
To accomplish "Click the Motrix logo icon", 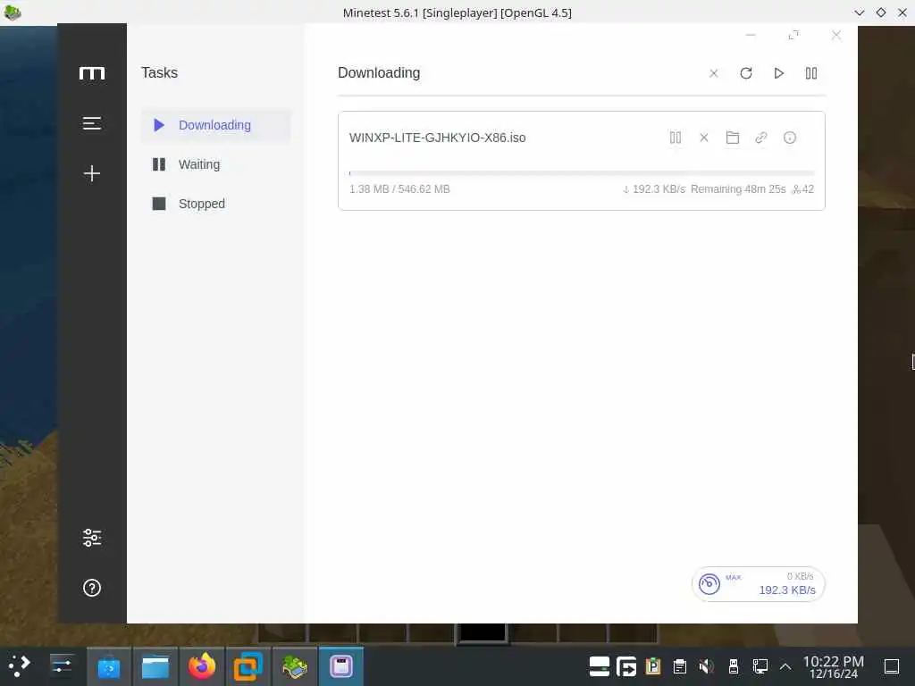I will pyautogui.click(x=92, y=73).
